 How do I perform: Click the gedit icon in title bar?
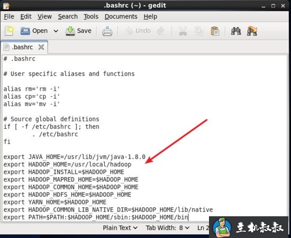click(6, 6)
